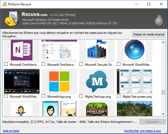Click the scrollbar down arrow

pyautogui.click(x=163, y=114)
